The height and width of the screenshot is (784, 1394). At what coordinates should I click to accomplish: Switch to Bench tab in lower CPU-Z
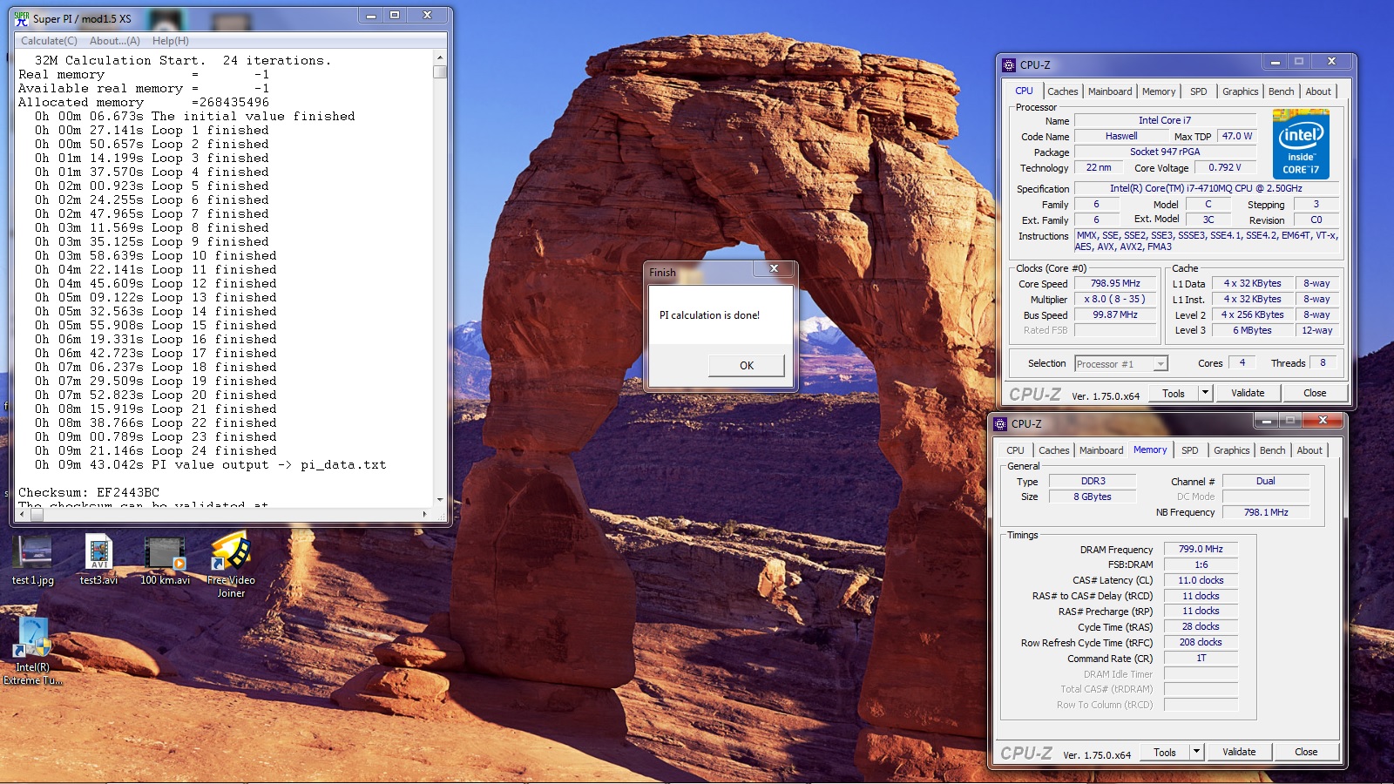[1272, 450]
